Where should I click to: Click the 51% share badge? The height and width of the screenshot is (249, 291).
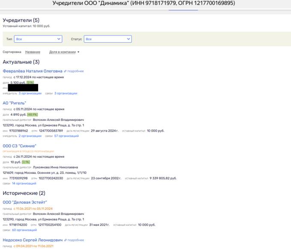pyautogui.click(x=30, y=82)
